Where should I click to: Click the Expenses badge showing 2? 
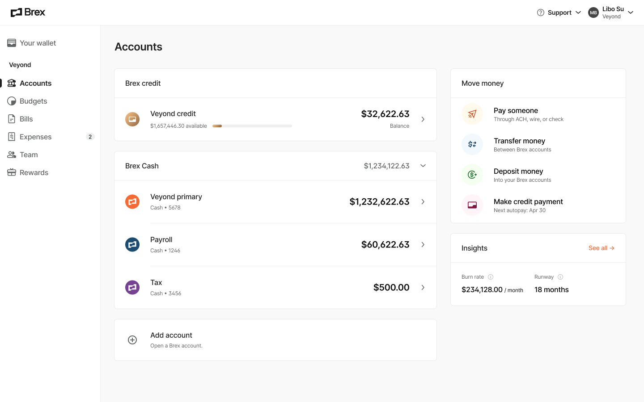90,137
